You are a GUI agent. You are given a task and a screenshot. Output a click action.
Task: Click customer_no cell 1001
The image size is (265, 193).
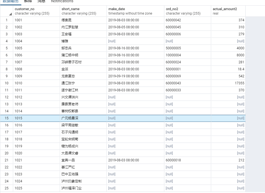pos(36,20)
